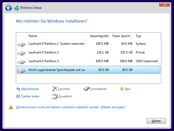Click the Treiber laden disc icon

click(x=18, y=96)
